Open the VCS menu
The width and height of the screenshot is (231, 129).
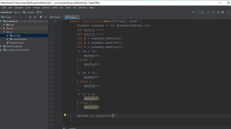click(x=75, y=8)
